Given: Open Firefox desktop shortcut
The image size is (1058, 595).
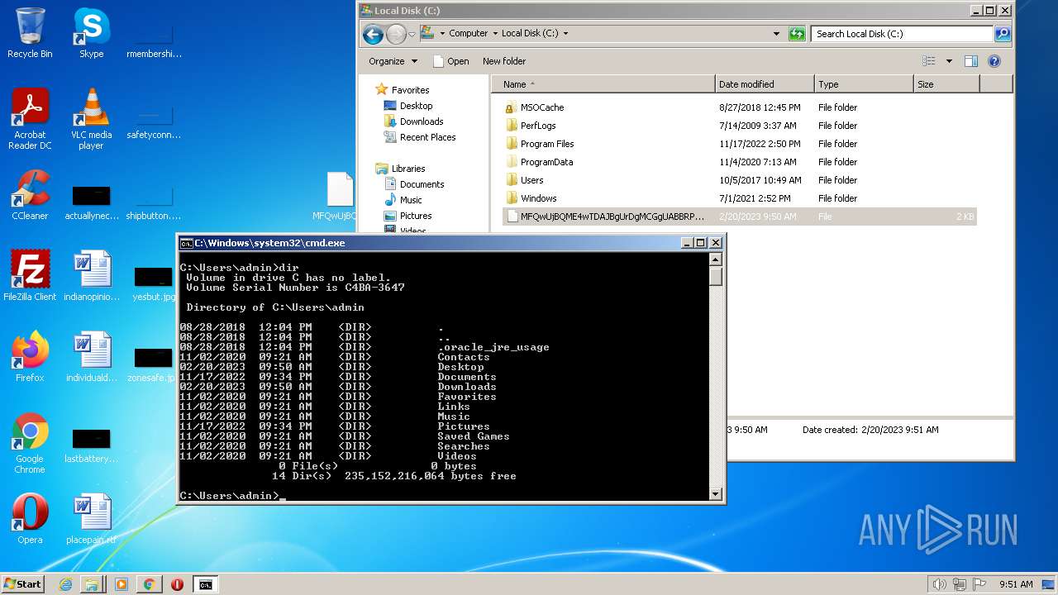Looking at the screenshot, I should point(30,357).
